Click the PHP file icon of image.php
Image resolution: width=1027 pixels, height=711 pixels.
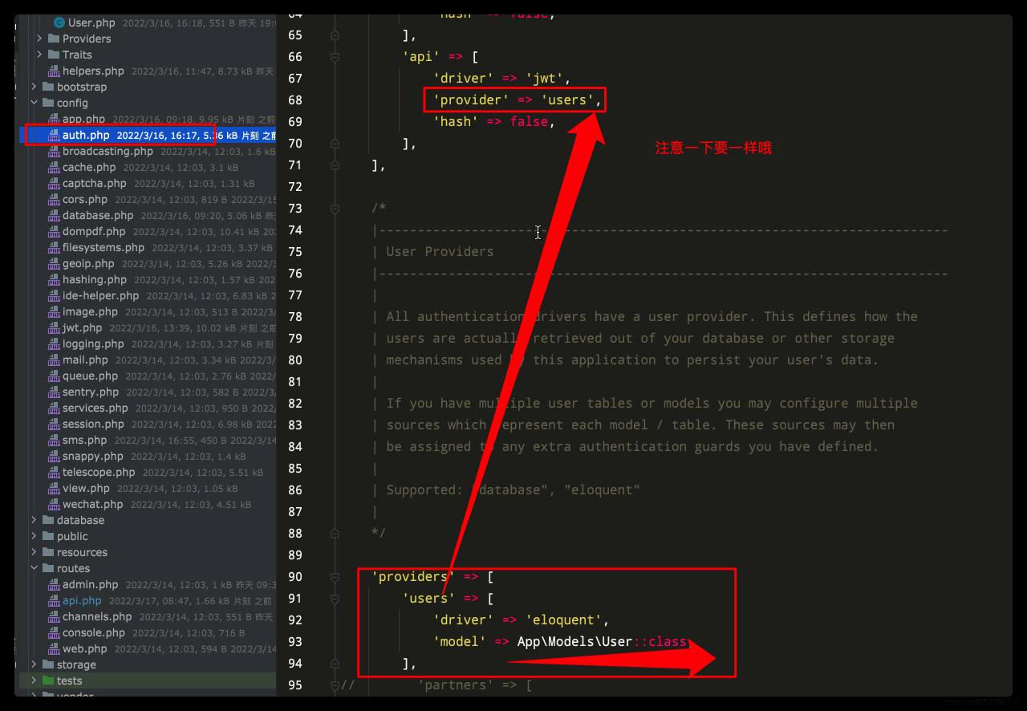pyautogui.click(x=54, y=312)
